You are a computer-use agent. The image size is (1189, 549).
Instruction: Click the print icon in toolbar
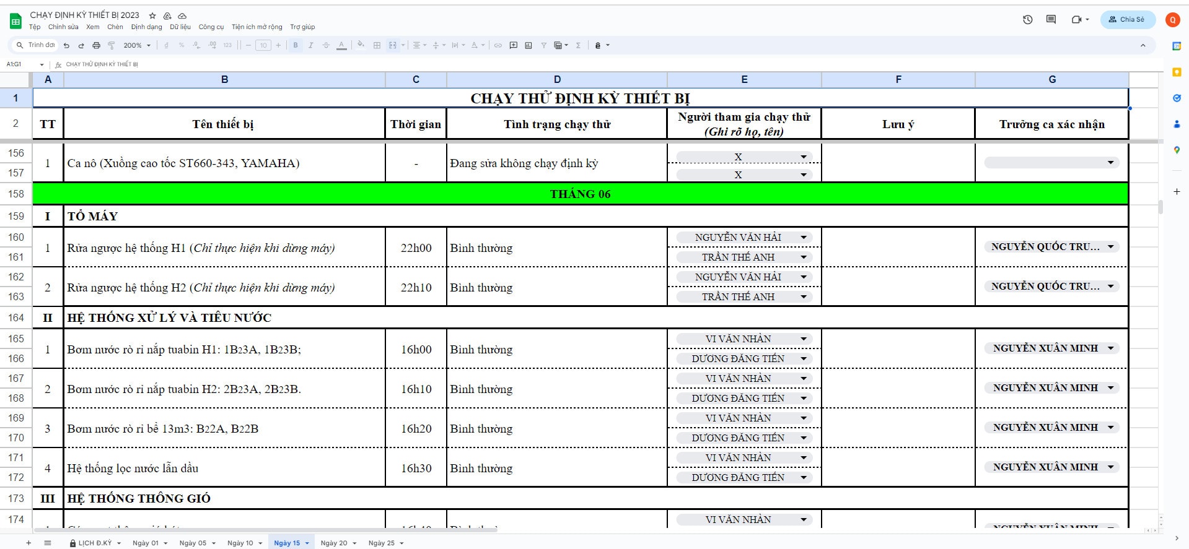point(96,45)
